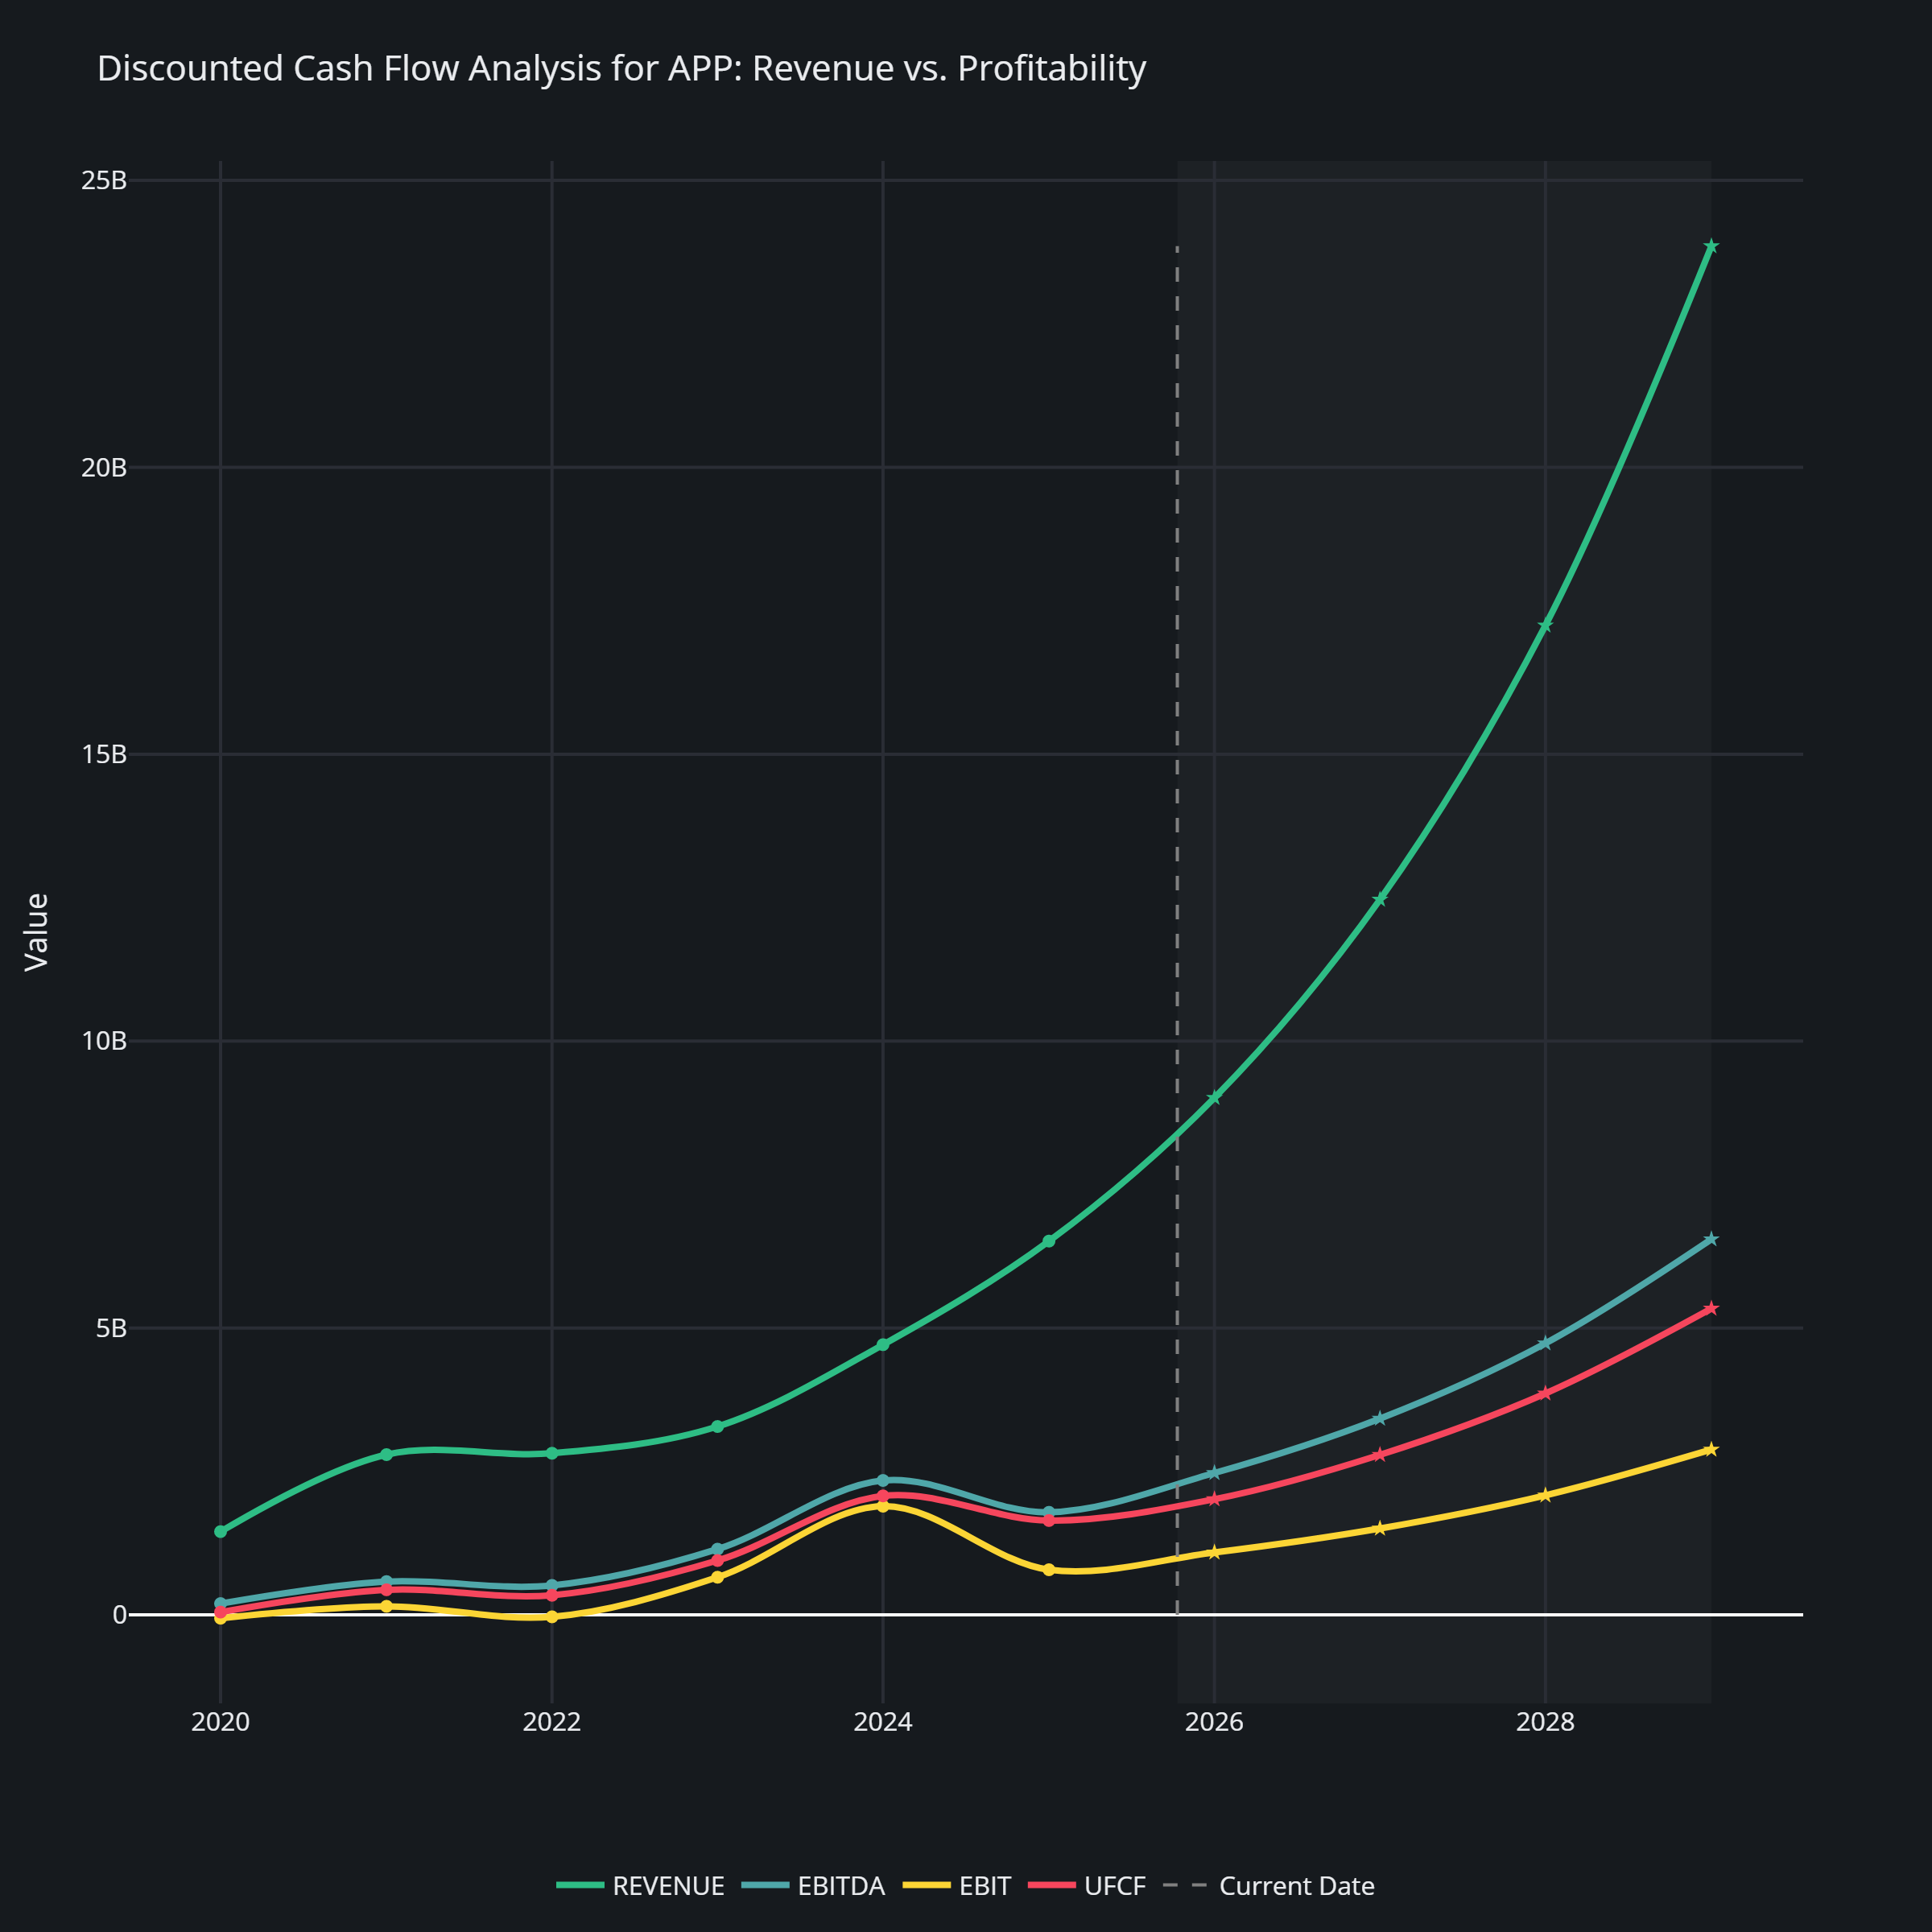Click revenue circle marker at 2025
This screenshot has width=1932, height=1932.
click(x=1049, y=1241)
